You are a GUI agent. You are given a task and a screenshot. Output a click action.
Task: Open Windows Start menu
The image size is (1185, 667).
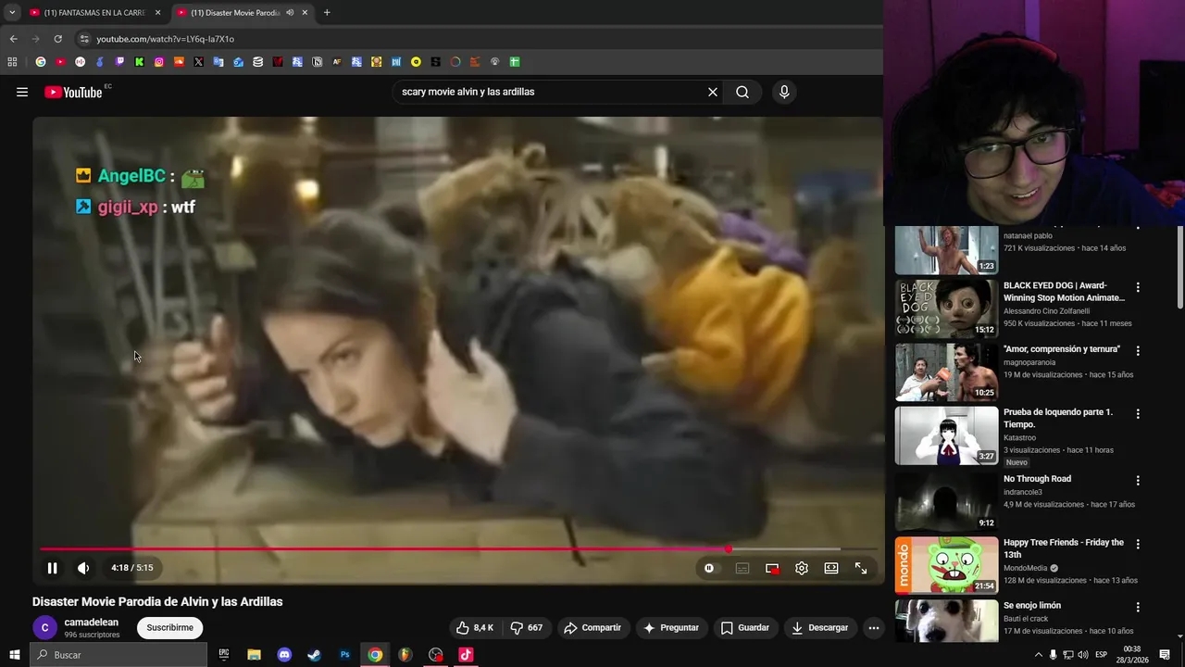14,655
